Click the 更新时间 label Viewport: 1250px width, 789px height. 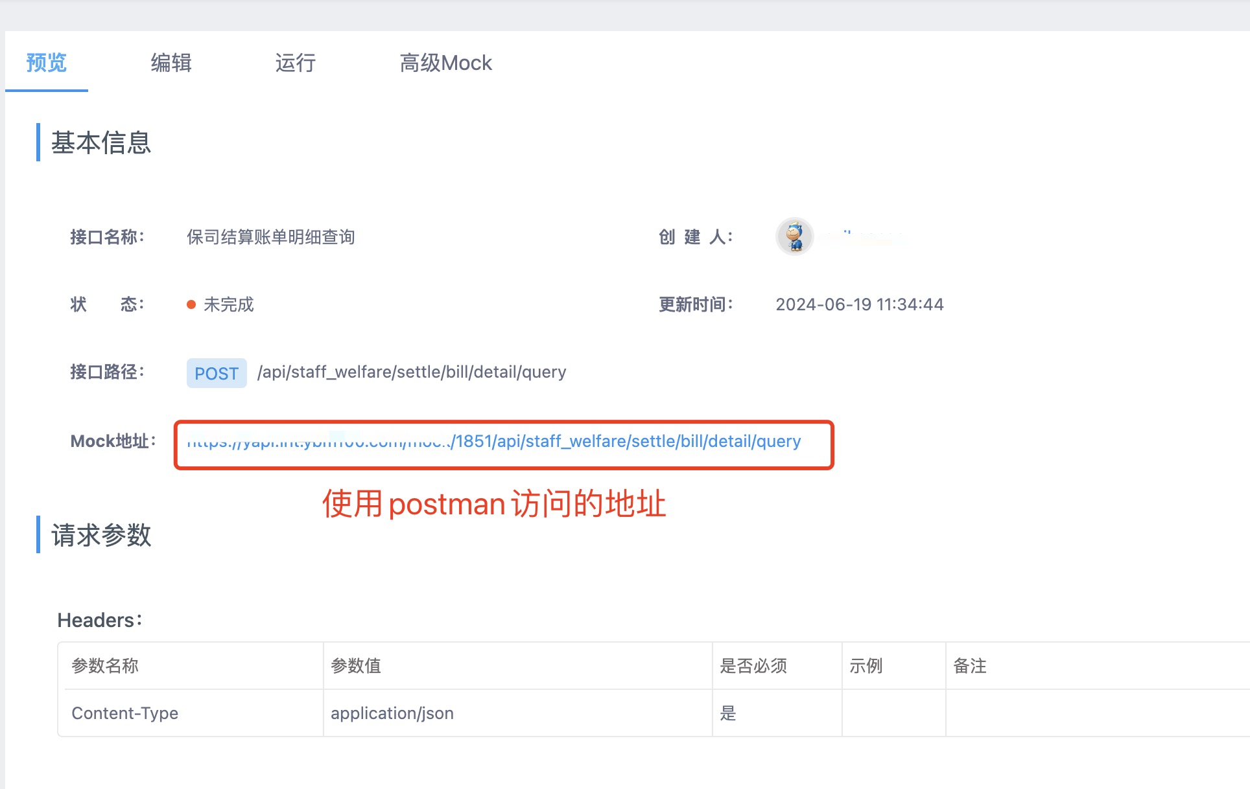(696, 304)
